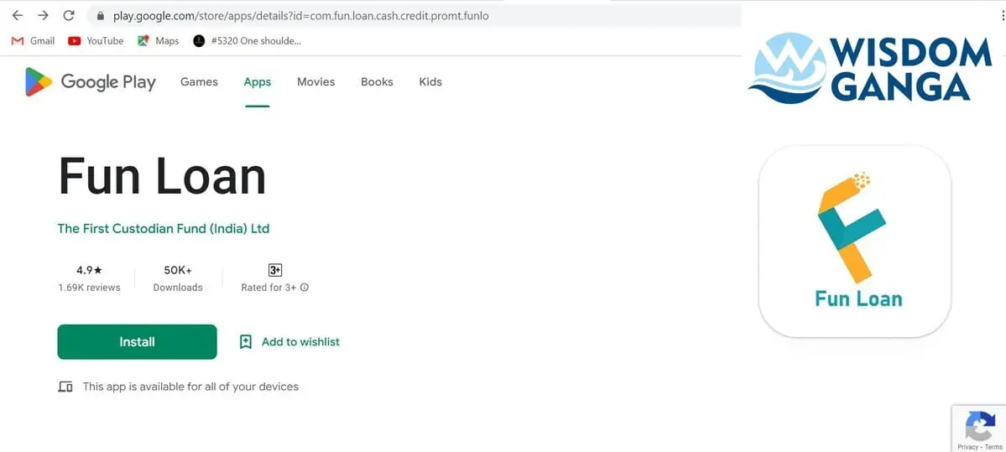The height and width of the screenshot is (452, 1006).
Task: Click the reCAPTCHA badge icon
Action: (x=980, y=426)
